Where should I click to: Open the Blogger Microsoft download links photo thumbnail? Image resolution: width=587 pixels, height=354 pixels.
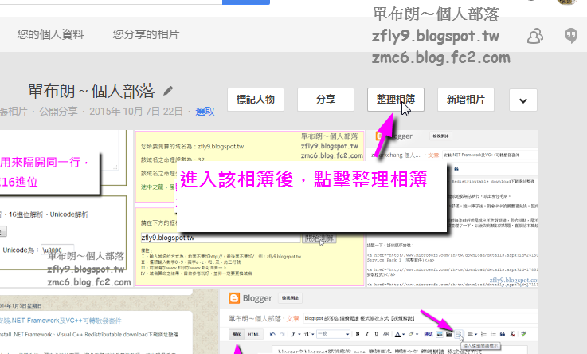click(x=452, y=208)
